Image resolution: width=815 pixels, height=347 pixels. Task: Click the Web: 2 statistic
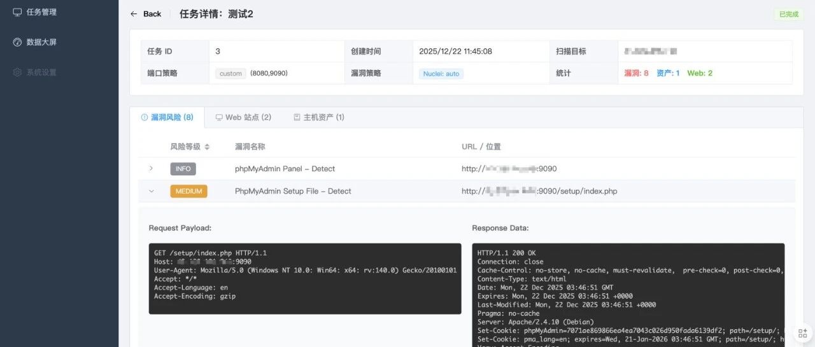click(700, 73)
